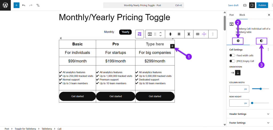Switch pricing toggle to Monthly
Screen dimensions: 273x130
[109, 32]
